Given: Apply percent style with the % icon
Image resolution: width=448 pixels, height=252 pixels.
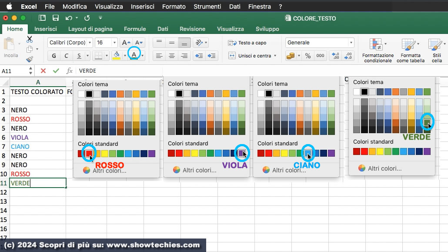Looking at the screenshot, I should (308, 56).
